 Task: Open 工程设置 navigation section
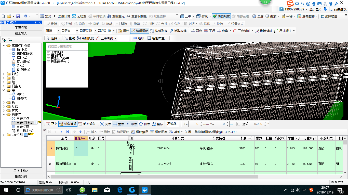(x=21, y=28)
